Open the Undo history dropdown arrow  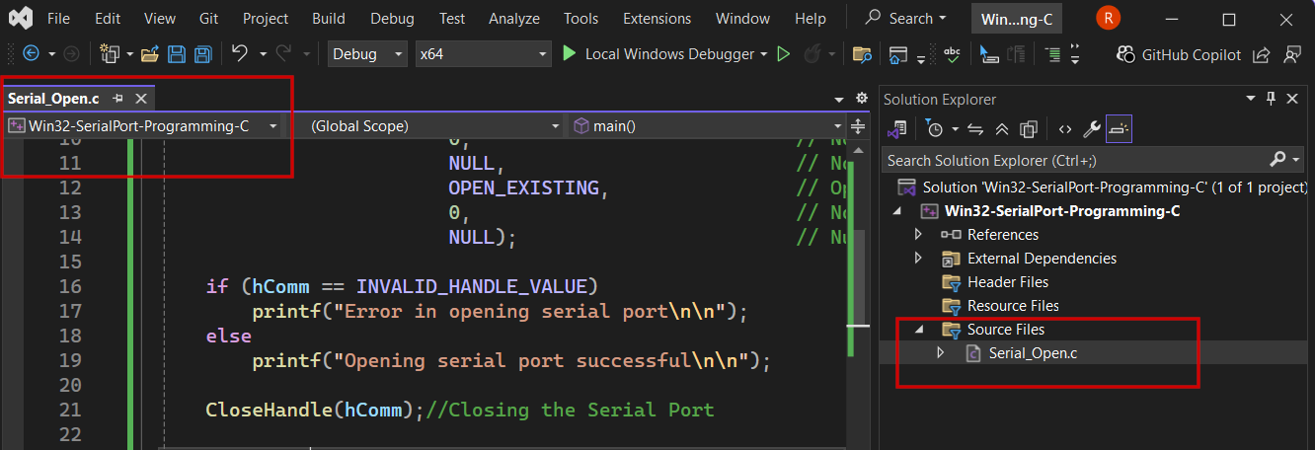point(264,54)
